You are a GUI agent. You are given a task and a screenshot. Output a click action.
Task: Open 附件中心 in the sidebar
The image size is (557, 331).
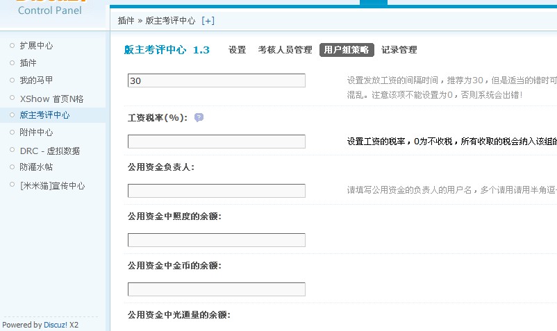36,133
